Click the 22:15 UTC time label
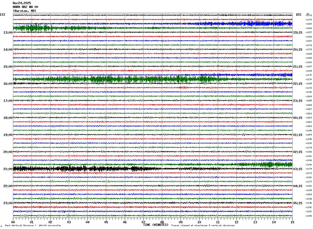Viewport: 313px width, 229px height. (x=298, y=84)
